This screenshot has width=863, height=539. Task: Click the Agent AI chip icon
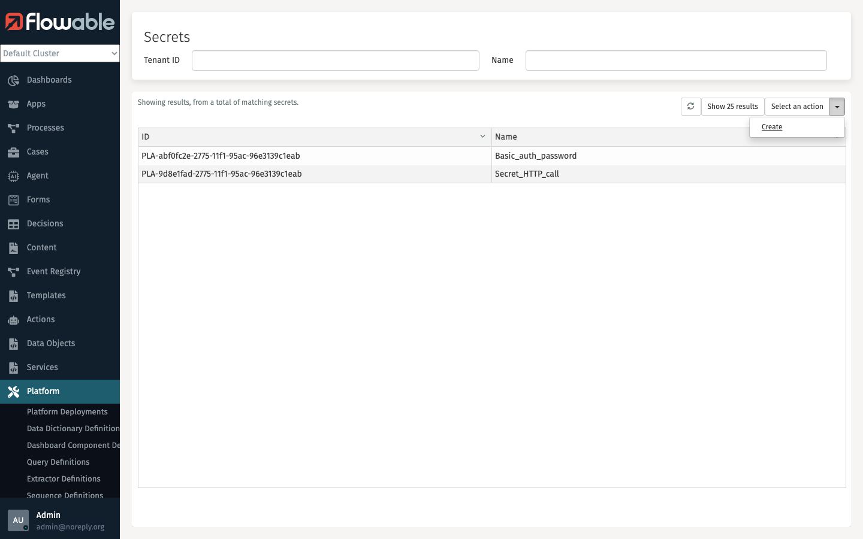coord(13,176)
